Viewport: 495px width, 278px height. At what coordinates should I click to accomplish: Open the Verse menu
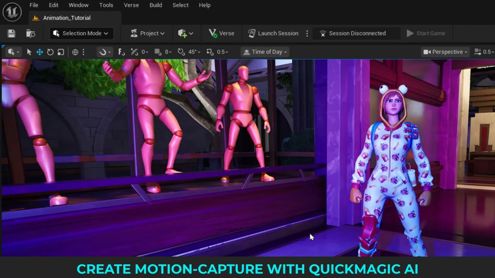click(x=131, y=5)
